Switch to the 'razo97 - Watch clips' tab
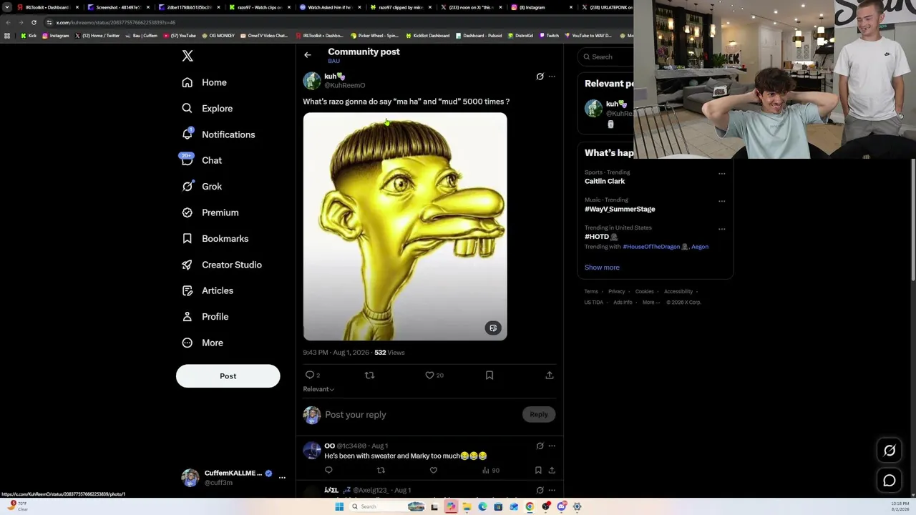 point(258,7)
